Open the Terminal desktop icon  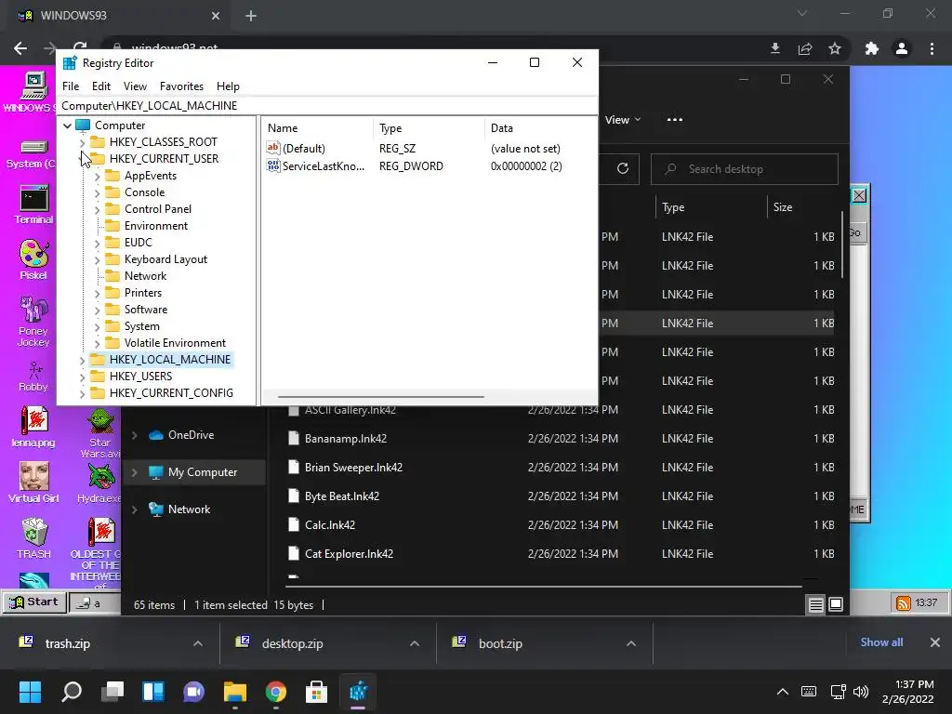tap(34, 205)
